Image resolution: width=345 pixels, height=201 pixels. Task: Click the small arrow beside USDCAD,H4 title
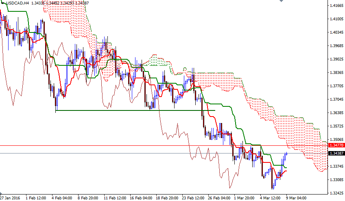point(2,3)
